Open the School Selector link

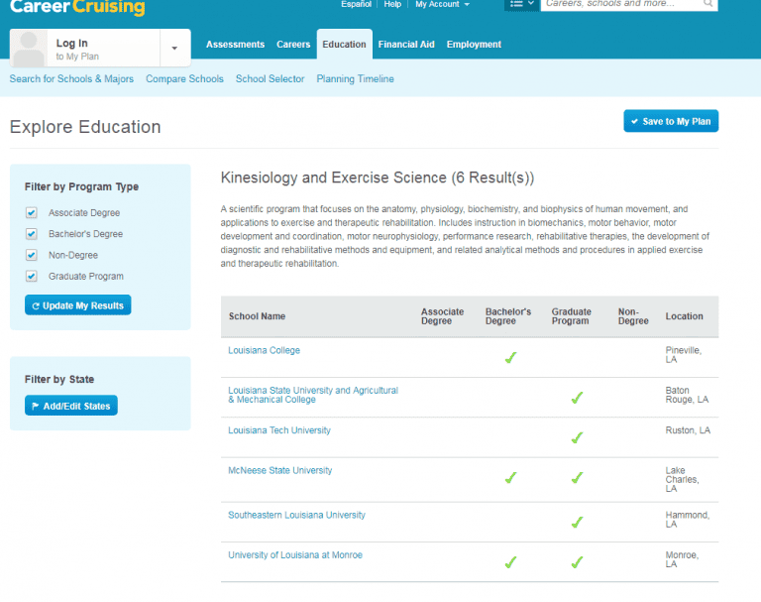(270, 78)
